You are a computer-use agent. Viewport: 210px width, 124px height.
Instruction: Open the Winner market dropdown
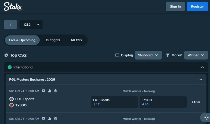196,55
